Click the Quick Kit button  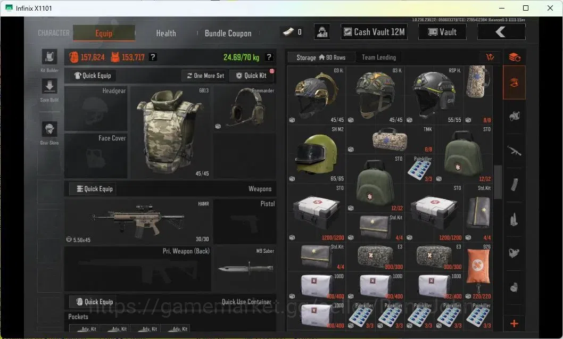(251, 76)
